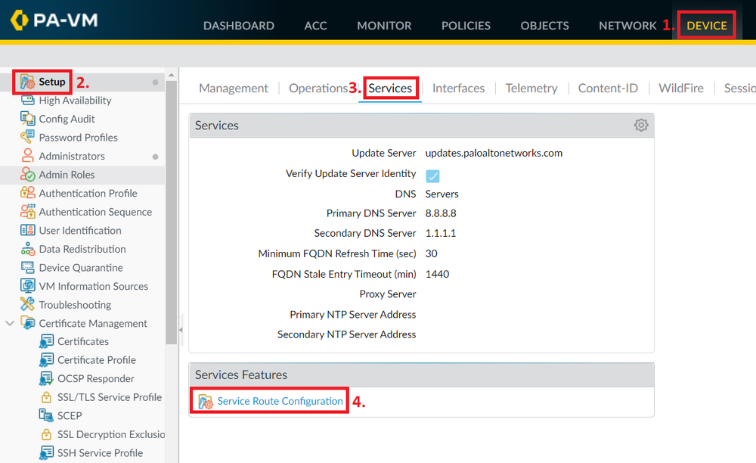Open the DEVICE top menu

[x=706, y=26]
